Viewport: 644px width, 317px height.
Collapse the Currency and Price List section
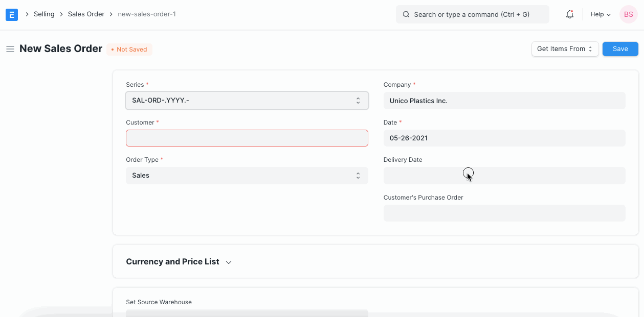[228, 261]
